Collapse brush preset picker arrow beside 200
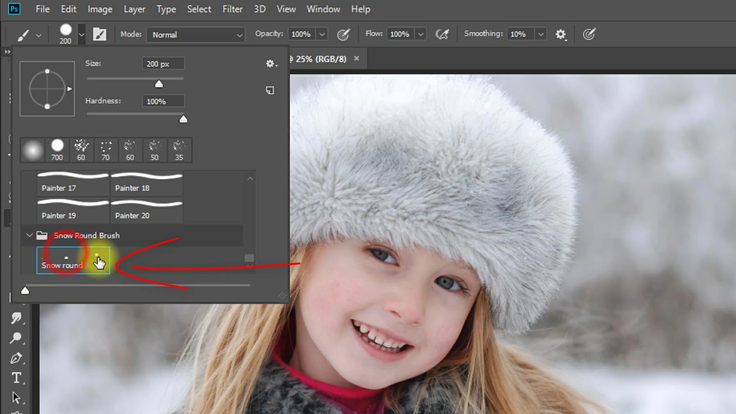 81,34
